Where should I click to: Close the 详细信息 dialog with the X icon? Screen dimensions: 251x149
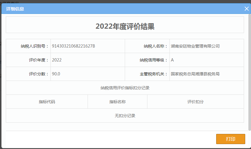click(246, 9)
